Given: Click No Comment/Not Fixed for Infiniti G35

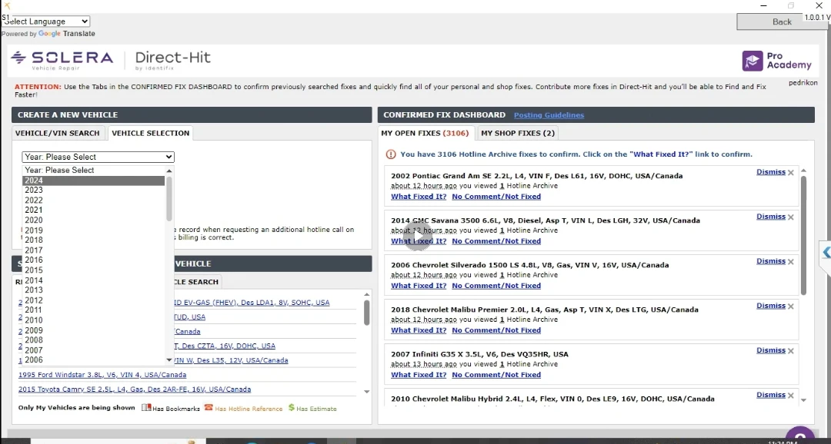Looking at the screenshot, I should click(x=496, y=375).
